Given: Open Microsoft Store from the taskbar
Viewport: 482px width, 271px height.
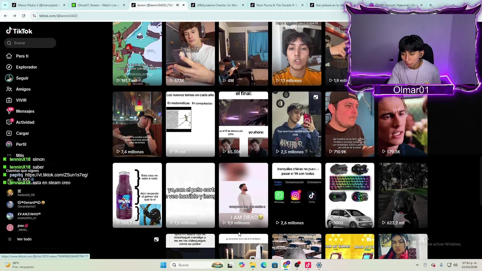Looking at the screenshot, I should [275, 265].
